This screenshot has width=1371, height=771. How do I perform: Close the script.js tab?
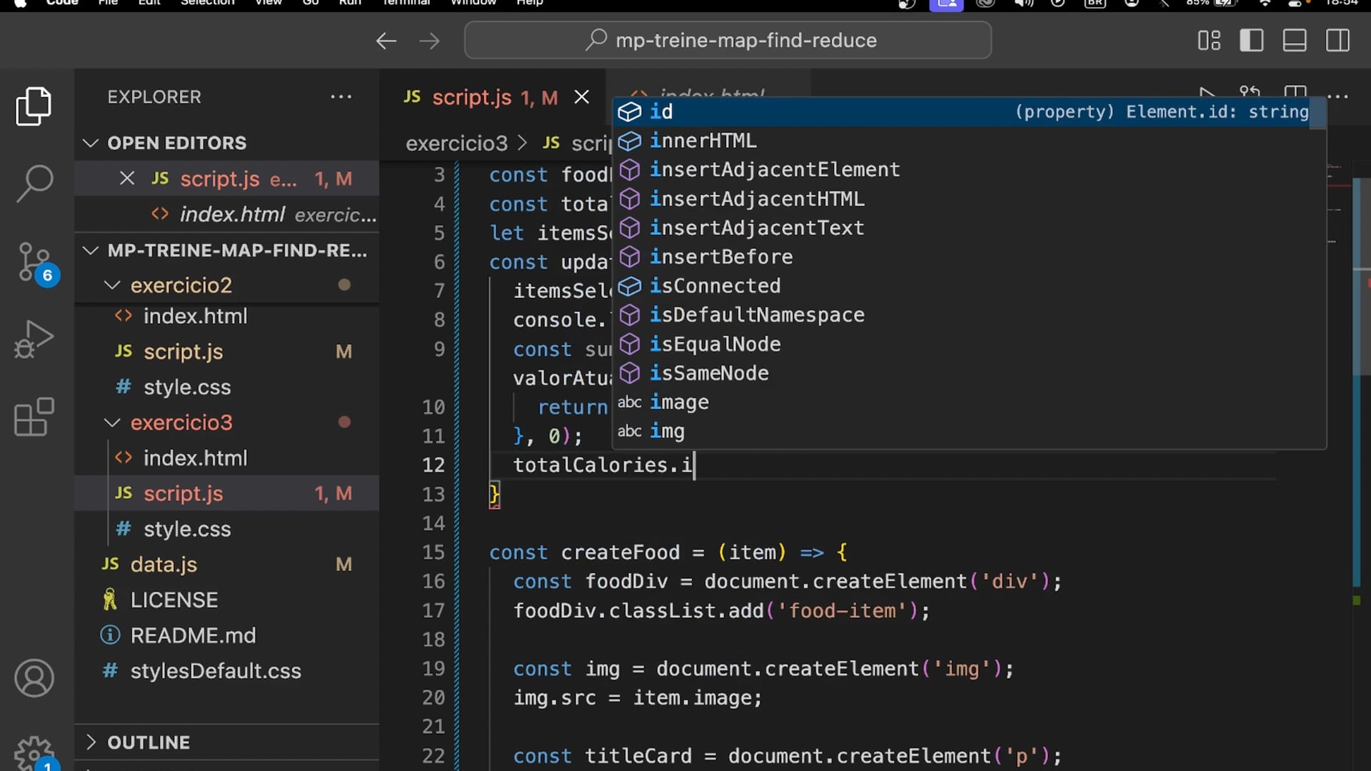pos(582,97)
